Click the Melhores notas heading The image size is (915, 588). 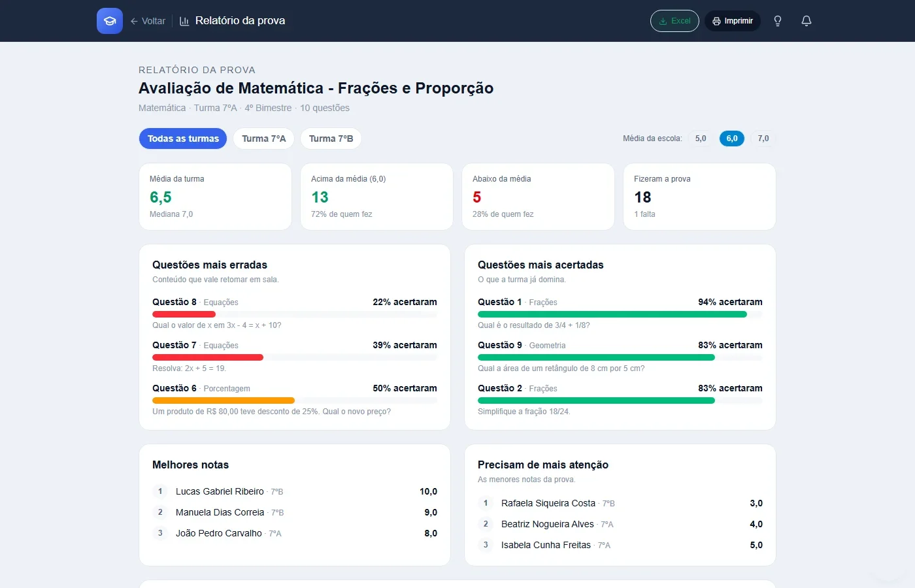[x=190, y=465]
